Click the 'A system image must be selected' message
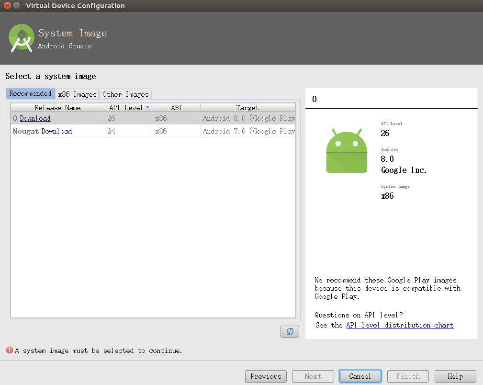 [x=99, y=351]
